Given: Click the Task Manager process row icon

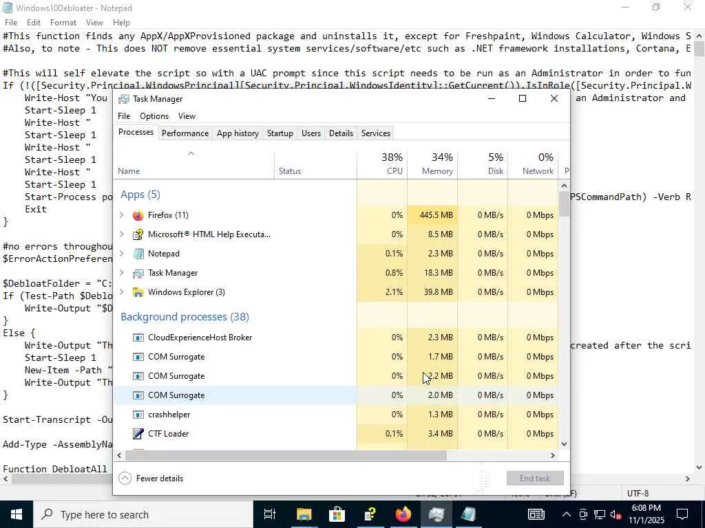Looking at the screenshot, I should point(138,273).
